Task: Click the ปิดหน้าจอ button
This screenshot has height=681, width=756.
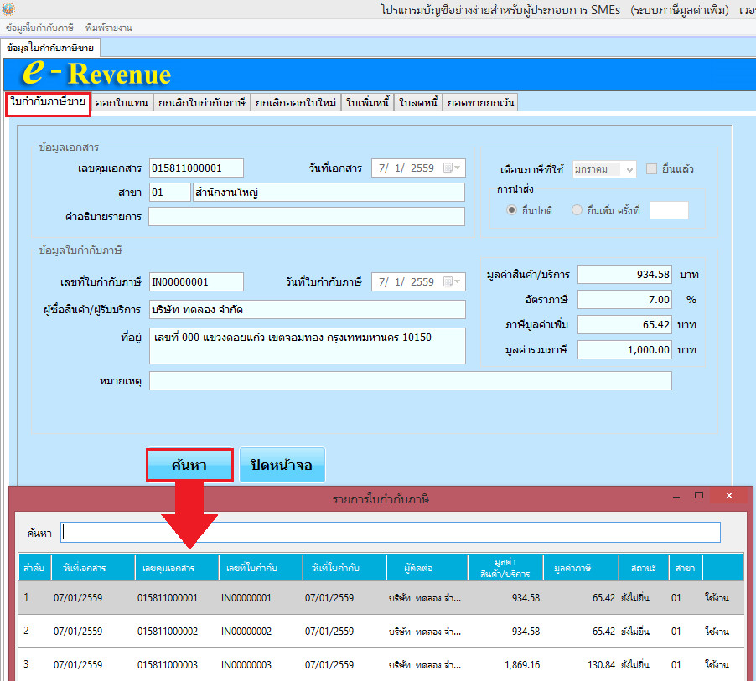Action: [x=282, y=465]
